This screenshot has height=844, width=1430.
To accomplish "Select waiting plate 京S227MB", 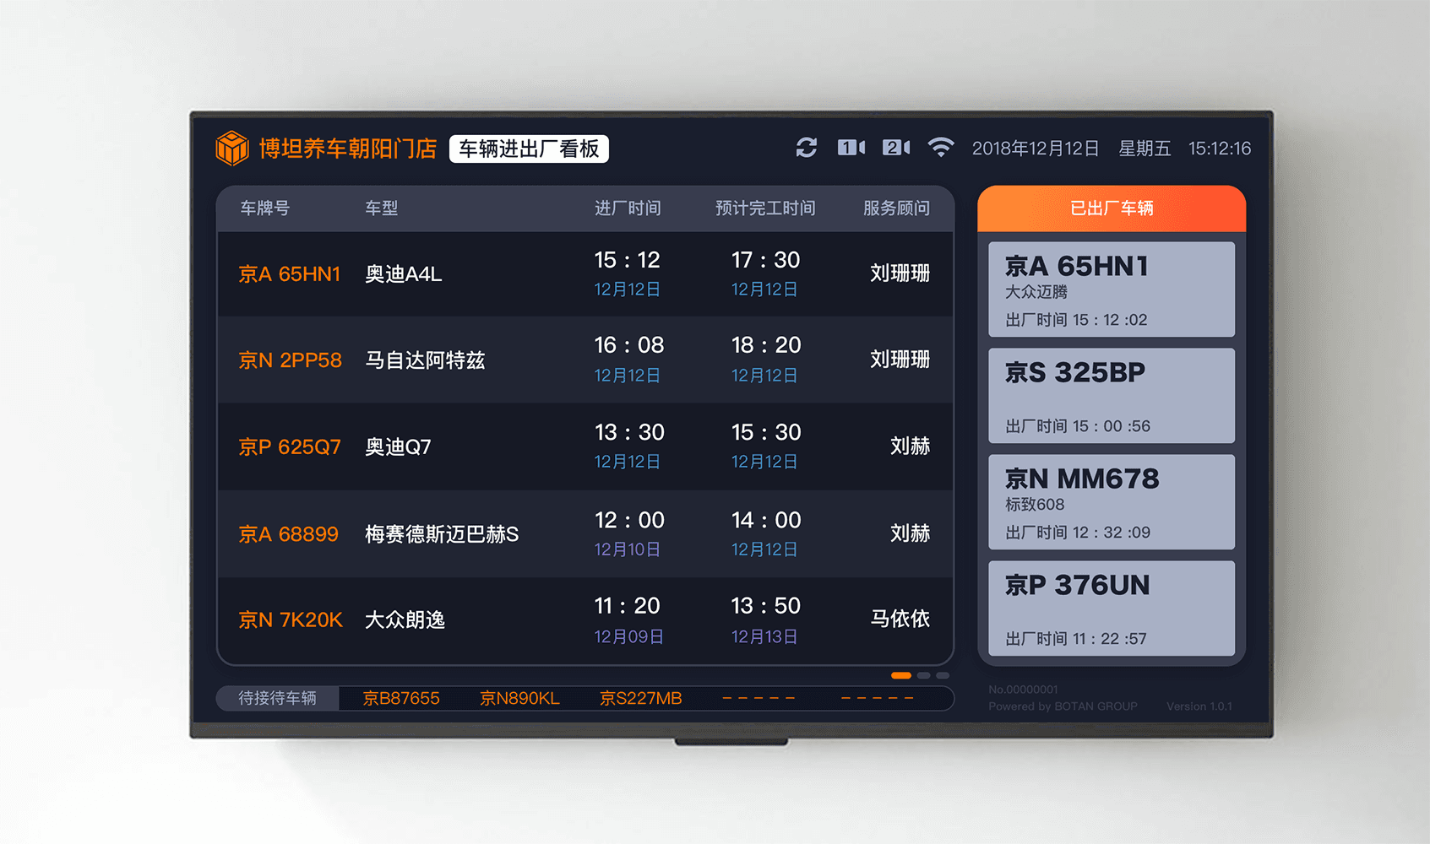I will point(640,699).
